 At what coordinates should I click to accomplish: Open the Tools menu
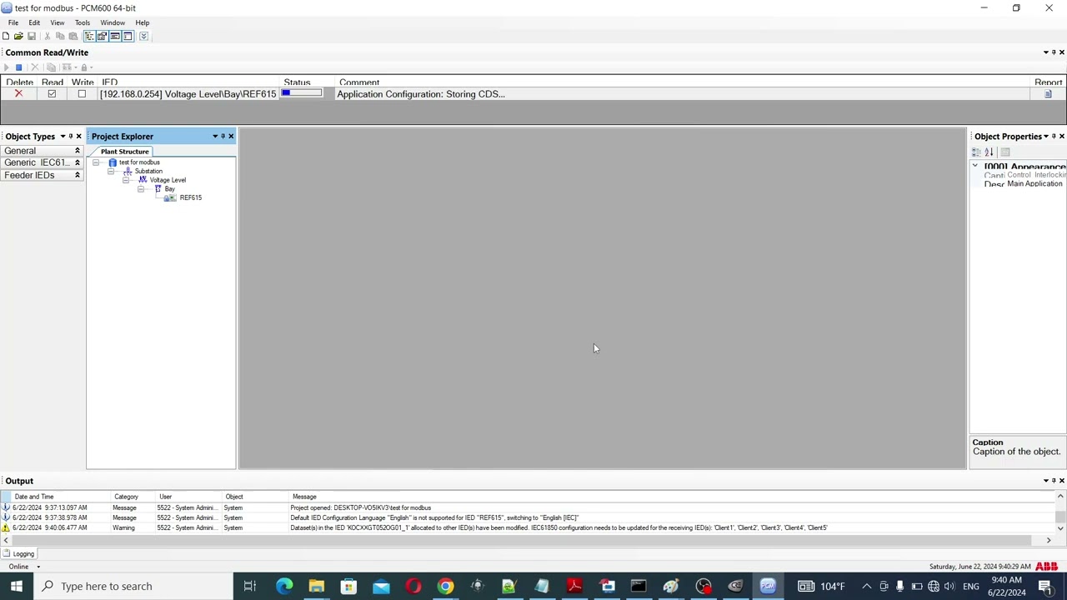click(83, 22)
